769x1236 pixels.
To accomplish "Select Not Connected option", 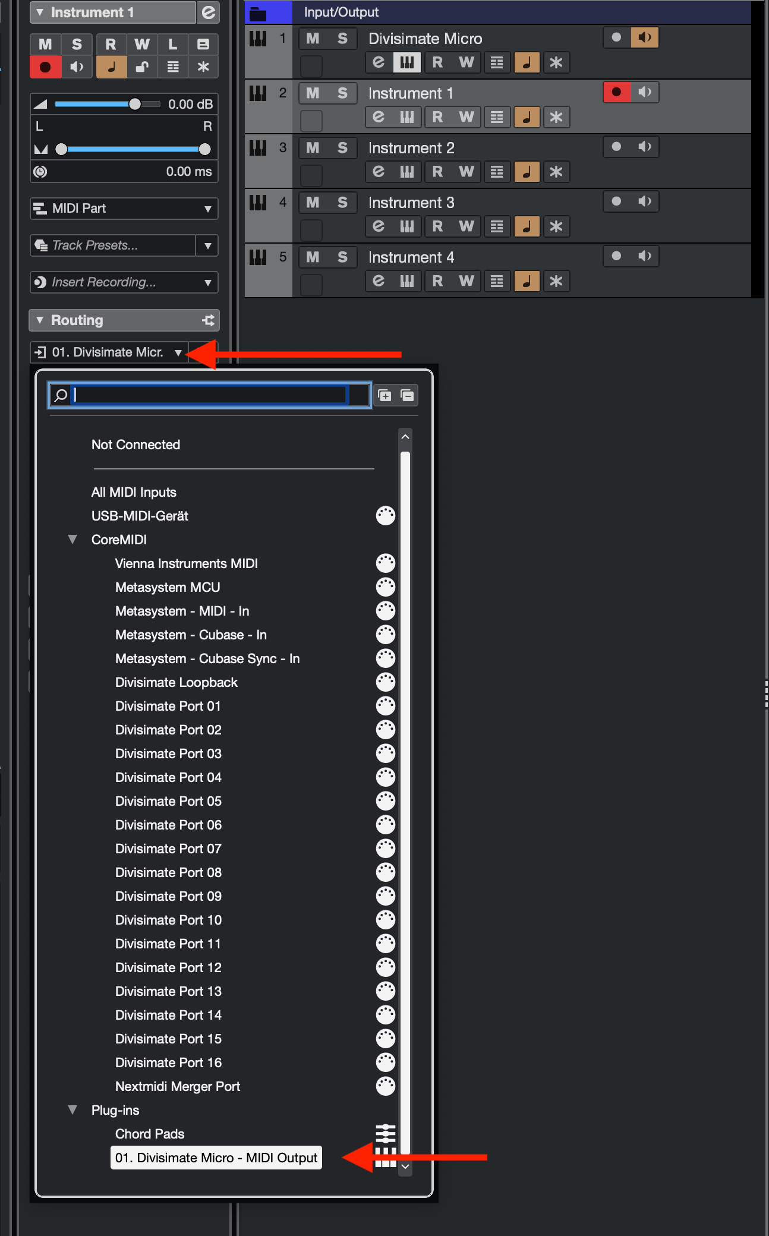I will tap(135, 444).
